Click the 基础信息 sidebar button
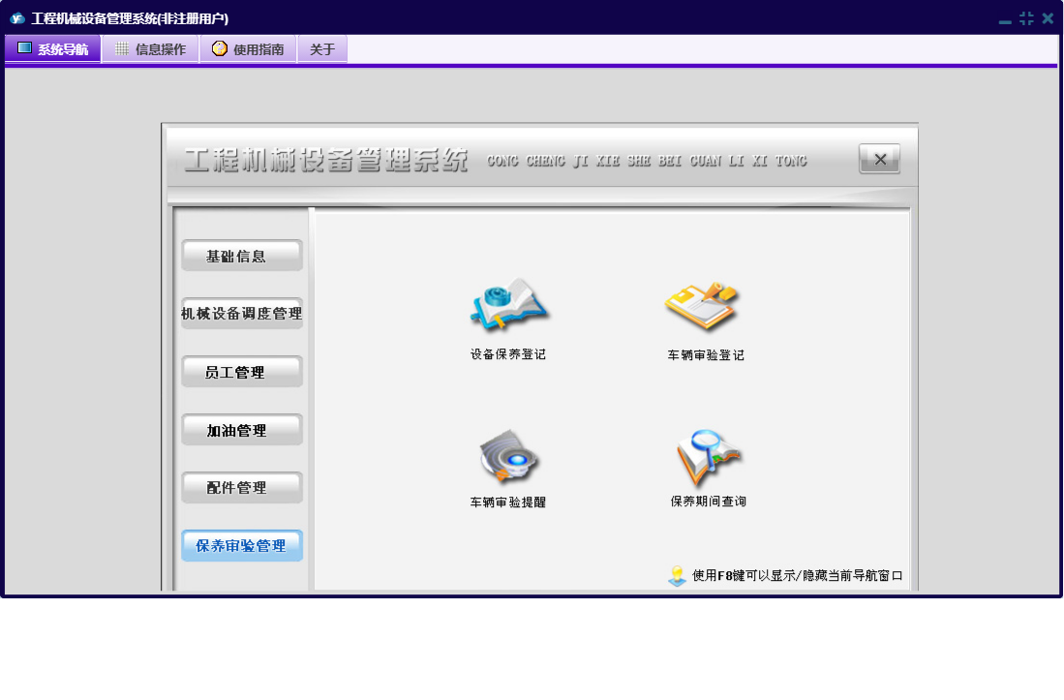Viewport: 1064px width, 700px height. [242, 256]
